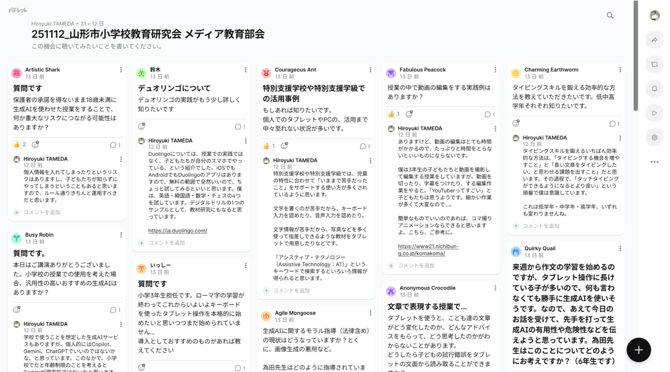Start the slideshow play icon

tap(654, 113)
